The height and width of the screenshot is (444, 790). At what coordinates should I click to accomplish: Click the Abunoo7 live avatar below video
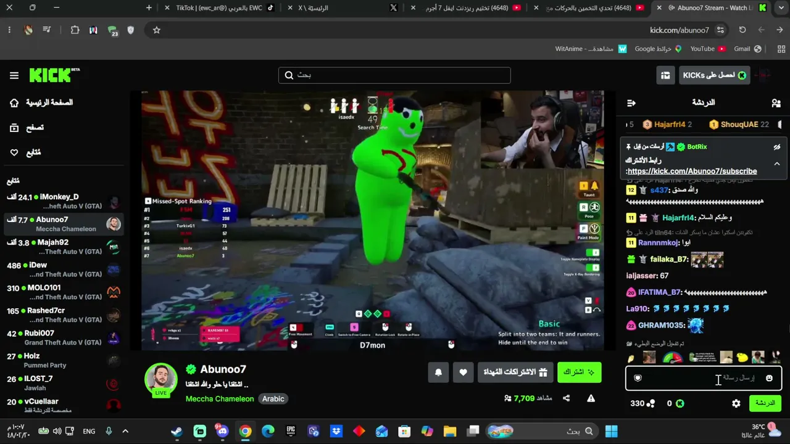[161, 379]
